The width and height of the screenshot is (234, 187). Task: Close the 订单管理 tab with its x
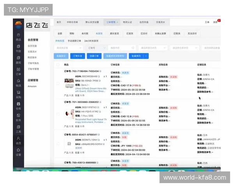click(117, 22)
